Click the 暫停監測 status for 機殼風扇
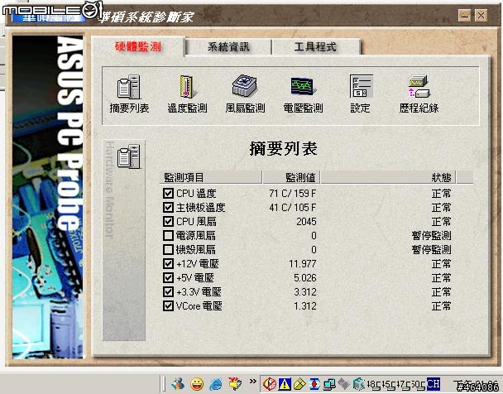Image resolution: width=503 pixels, height=394 pixels. [432, 250]
